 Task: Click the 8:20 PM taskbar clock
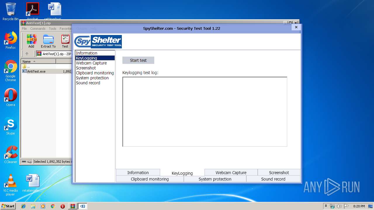tap(359, 206)
